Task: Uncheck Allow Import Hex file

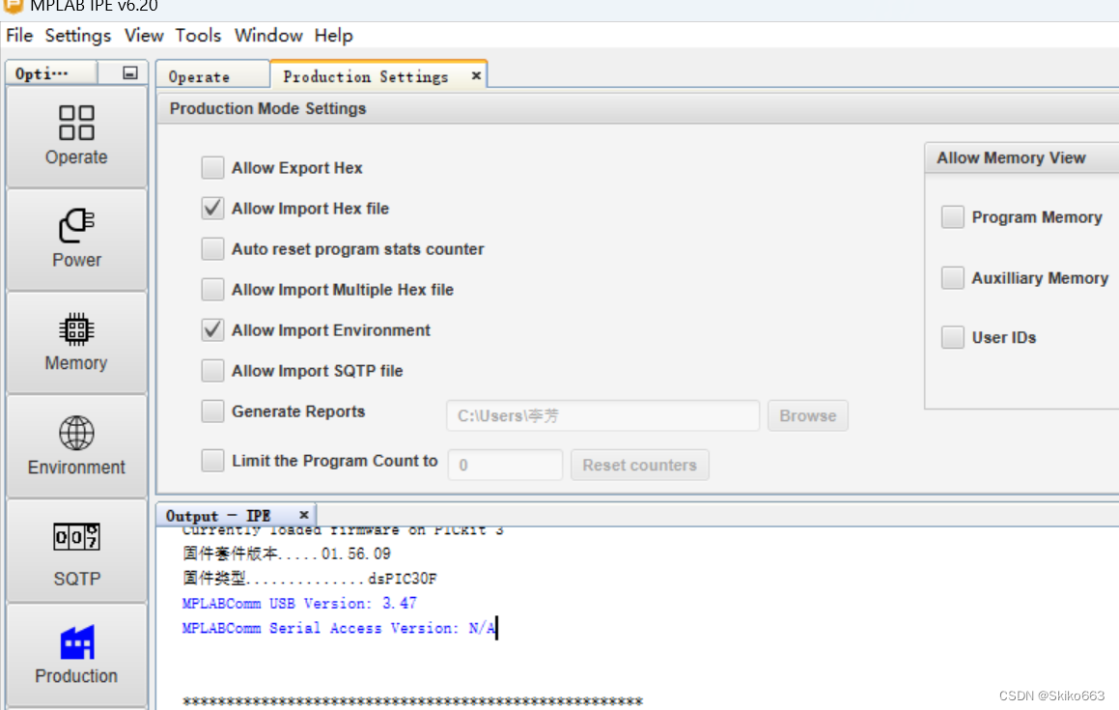Action: tap(212, 209)
